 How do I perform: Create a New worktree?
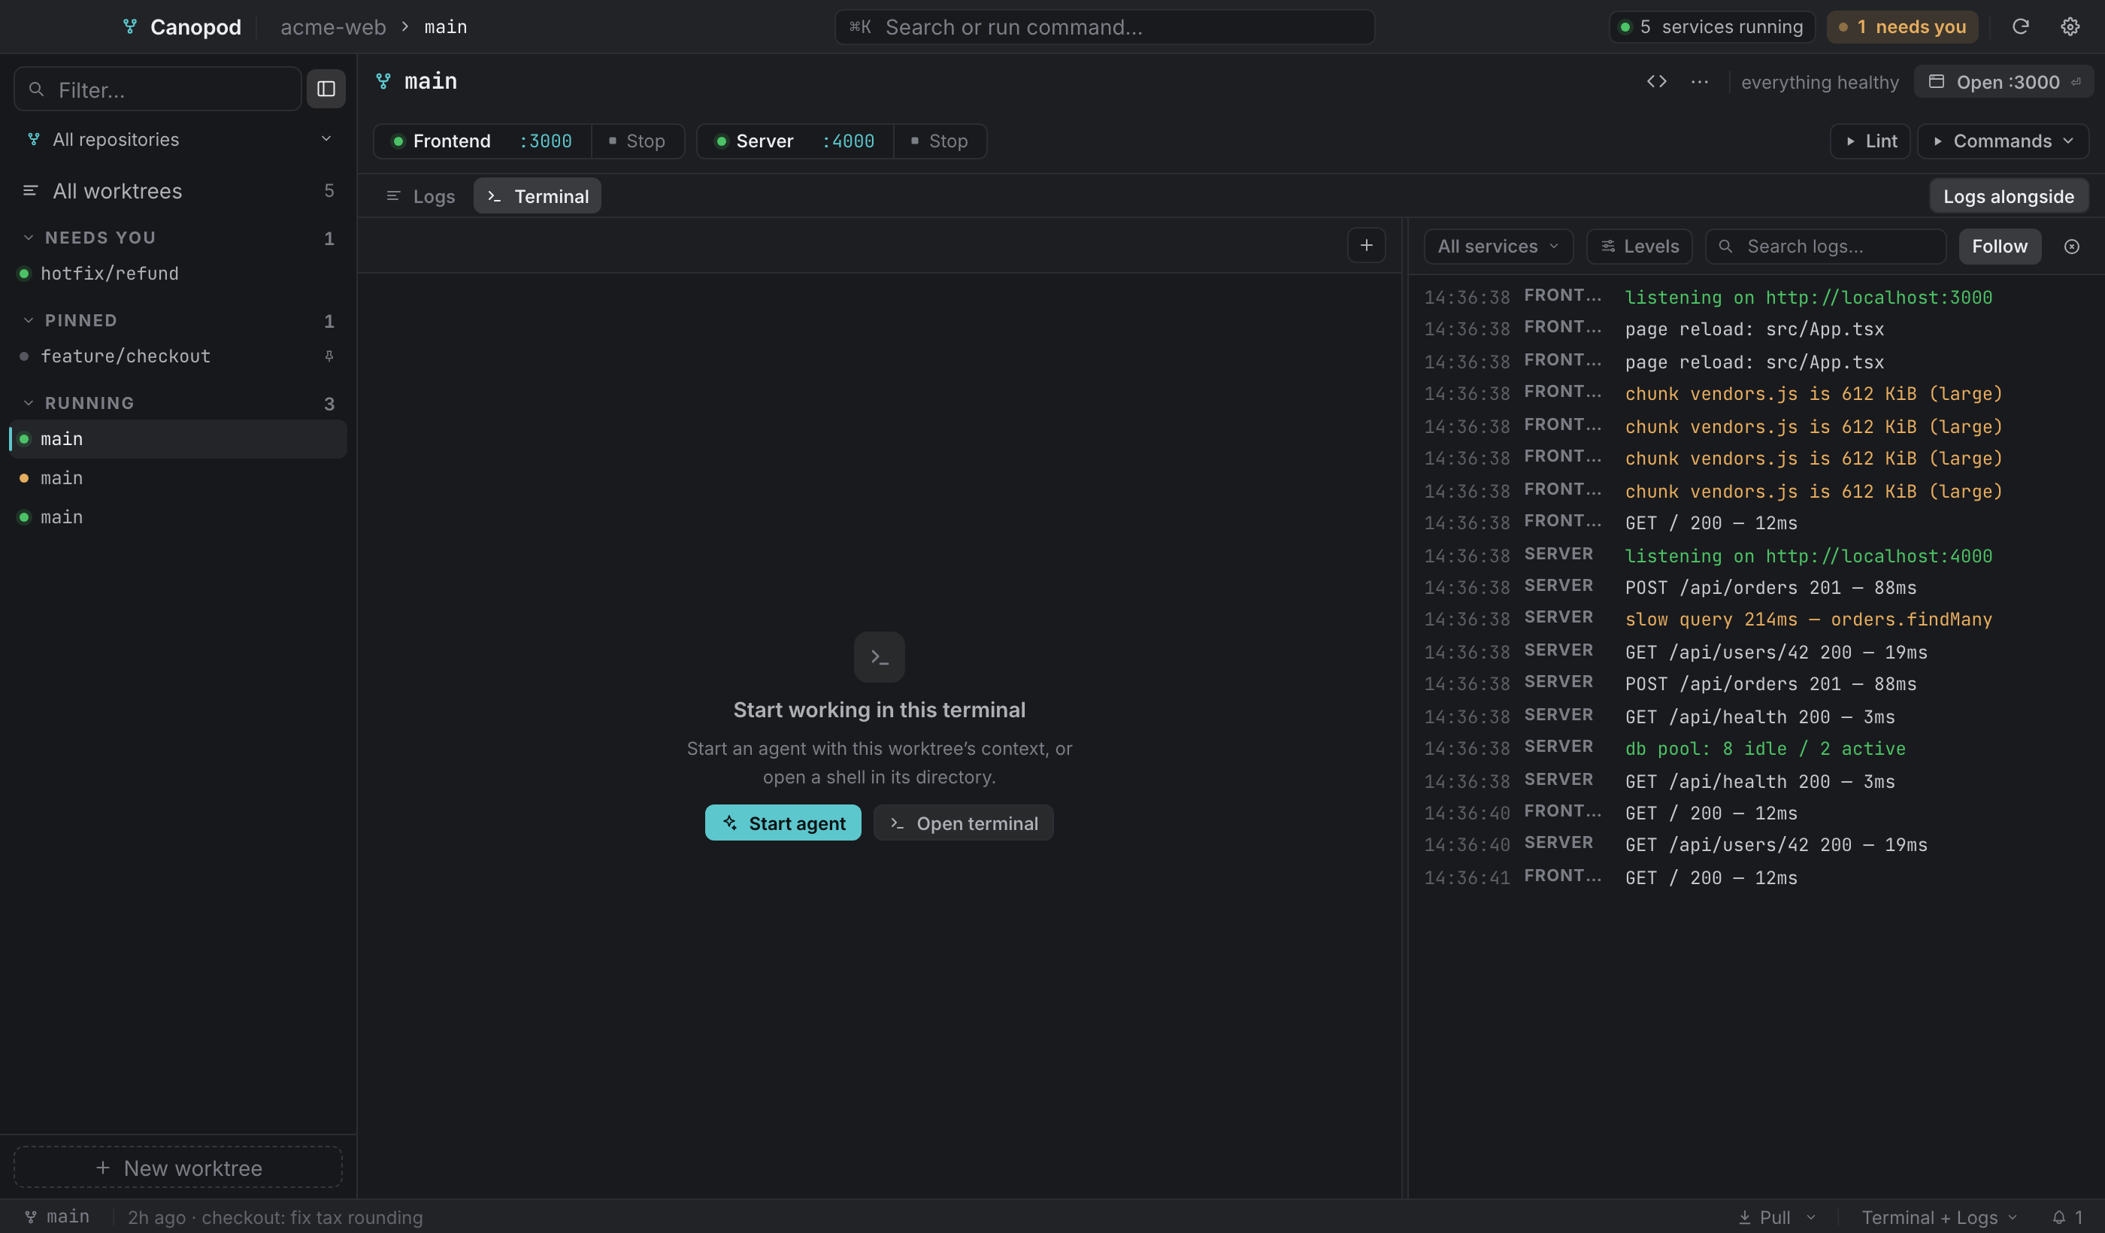click(178, 1167)
